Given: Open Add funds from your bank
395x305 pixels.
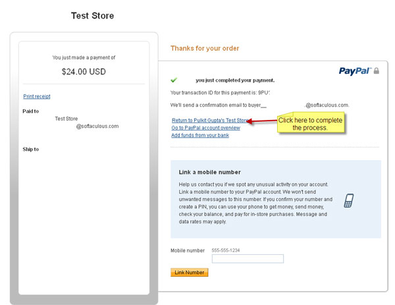Looking at the screenshot, I should tap(200, 135).
